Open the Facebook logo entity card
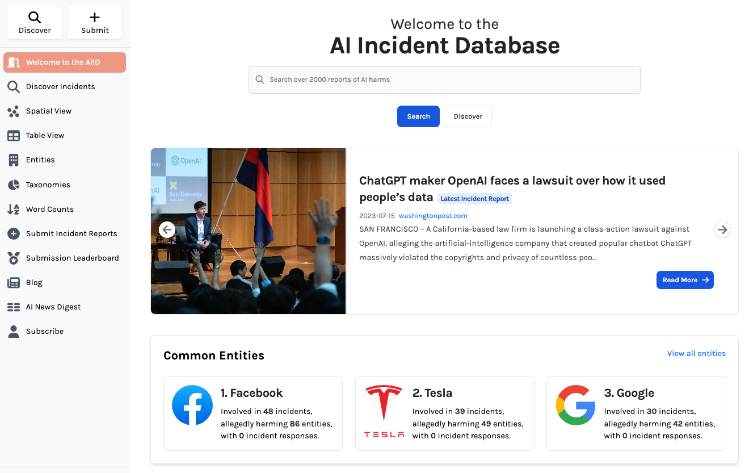Screen dimensions: 749x473 point(192,405)
